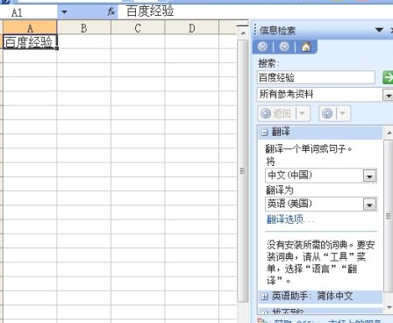Click the worksheet vertical scrollbar thumb

243,171
